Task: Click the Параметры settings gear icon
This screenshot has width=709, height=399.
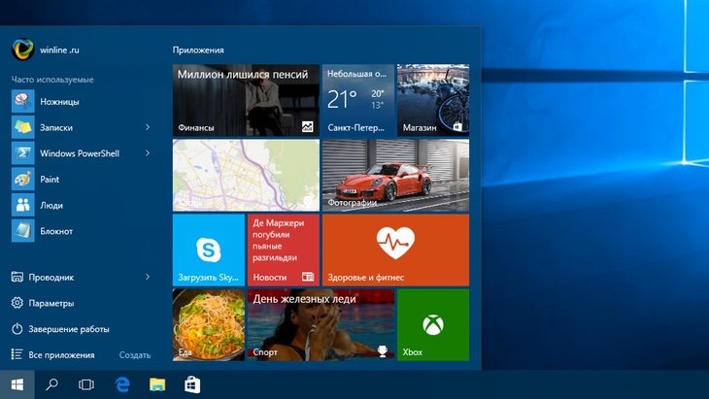Action: [x=17, y=303]
